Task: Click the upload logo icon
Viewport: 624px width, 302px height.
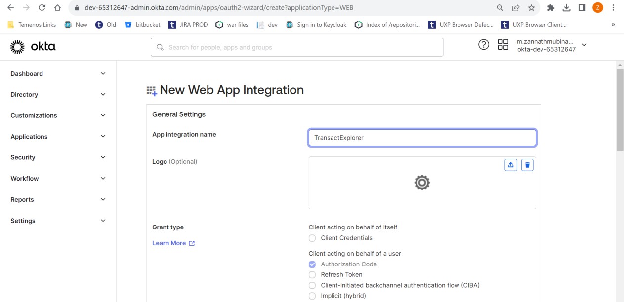Action: click(x=510, y=165)
